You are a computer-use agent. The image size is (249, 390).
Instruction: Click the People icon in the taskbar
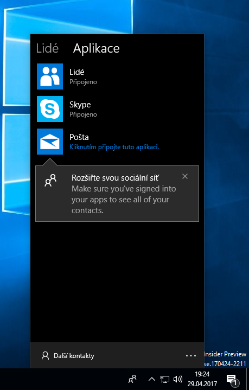(132, 379)
